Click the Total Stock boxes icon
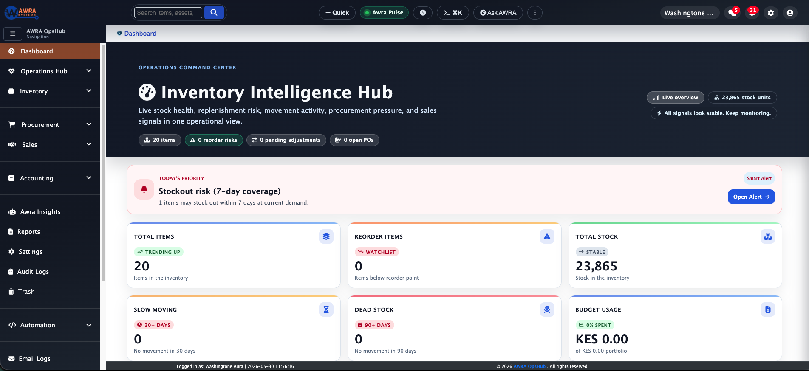 click(x=768, y=236)
